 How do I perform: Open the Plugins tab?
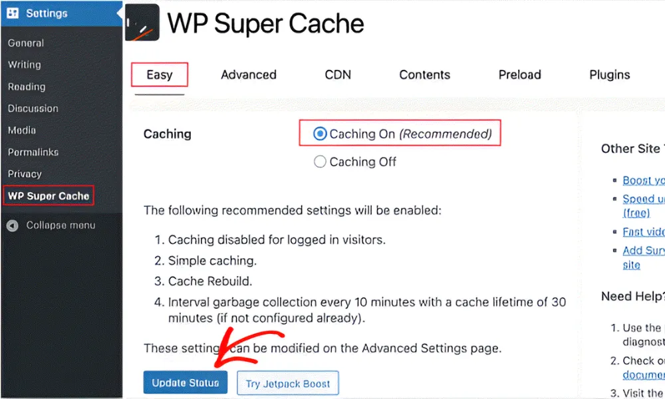point(609,74)
